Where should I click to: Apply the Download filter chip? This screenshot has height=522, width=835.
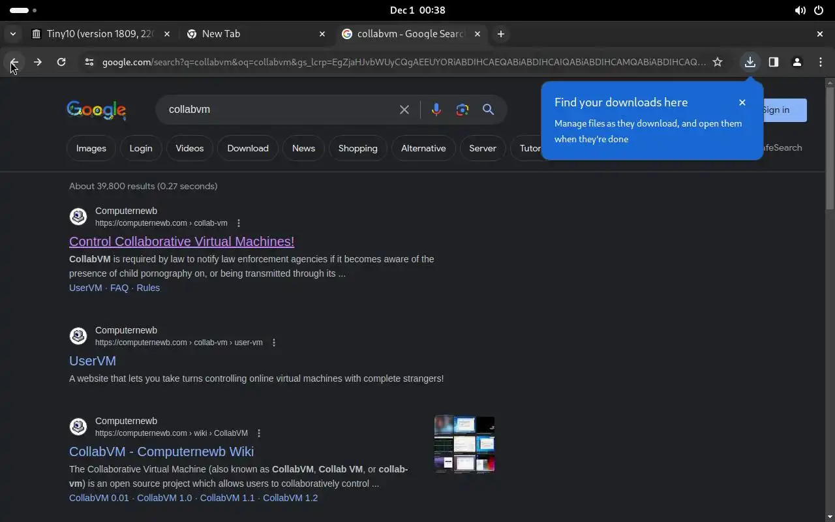click(x=248, y=148)
